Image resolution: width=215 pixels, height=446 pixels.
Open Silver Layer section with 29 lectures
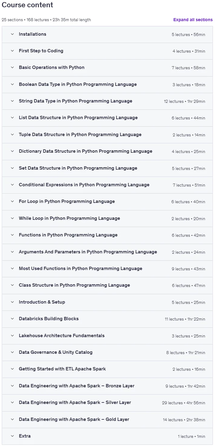point(107,403)
